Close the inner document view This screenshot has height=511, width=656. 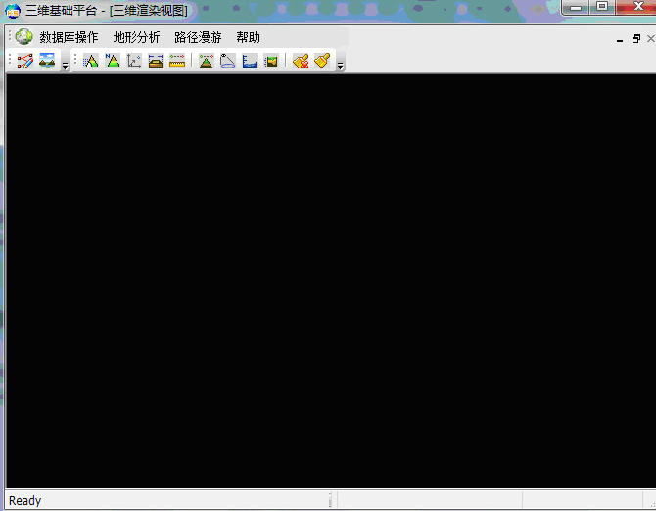click(x=650, y=39)
